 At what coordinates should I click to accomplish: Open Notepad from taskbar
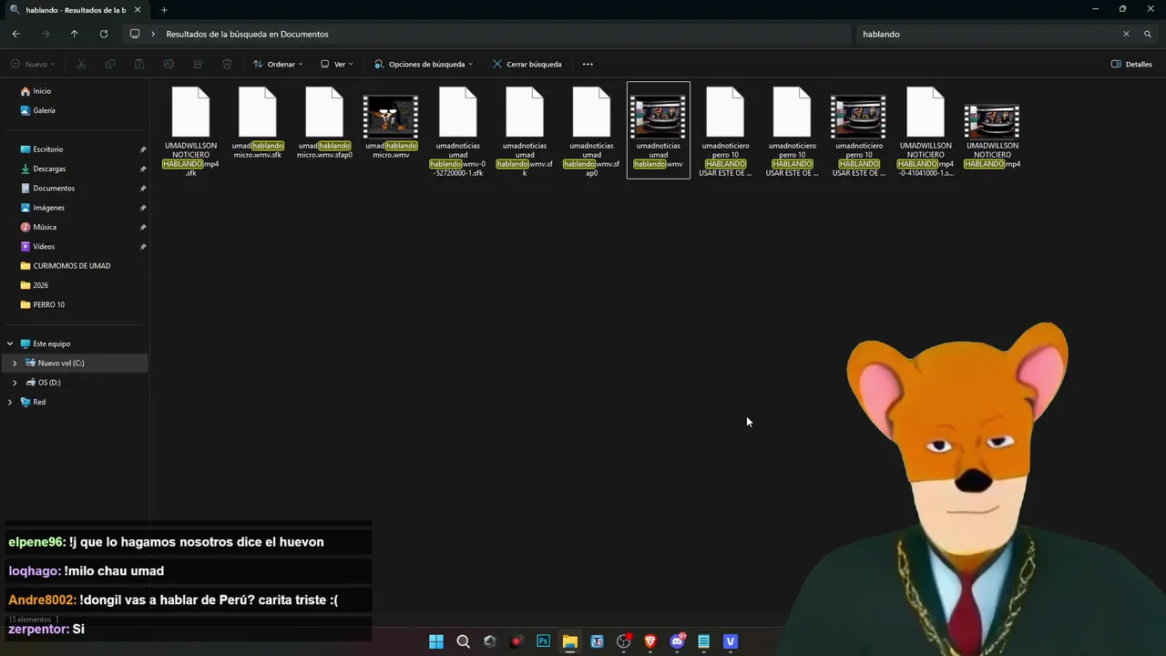(703, 641)
